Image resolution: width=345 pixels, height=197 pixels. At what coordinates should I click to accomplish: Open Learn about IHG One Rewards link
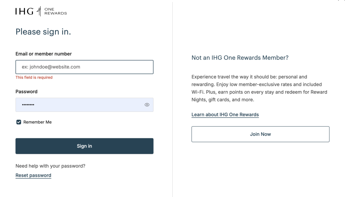pyautogui.click(x=225, y=115)
